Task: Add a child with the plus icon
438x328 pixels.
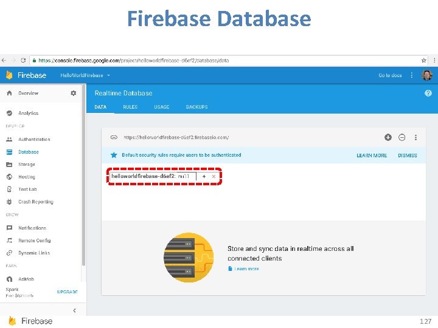Action: (x=204, y=176)
